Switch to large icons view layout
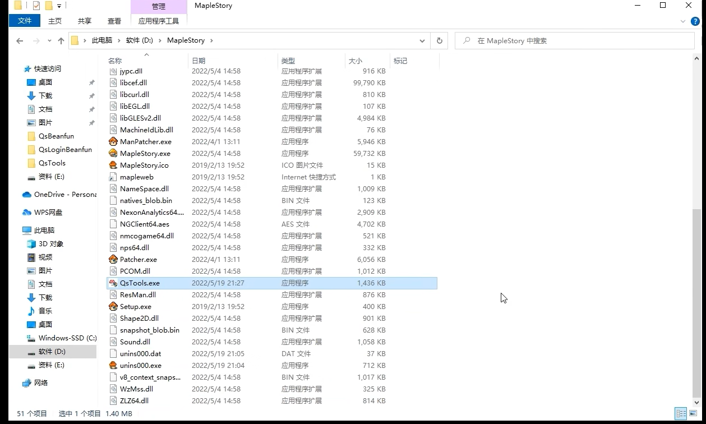 [693, 414]
